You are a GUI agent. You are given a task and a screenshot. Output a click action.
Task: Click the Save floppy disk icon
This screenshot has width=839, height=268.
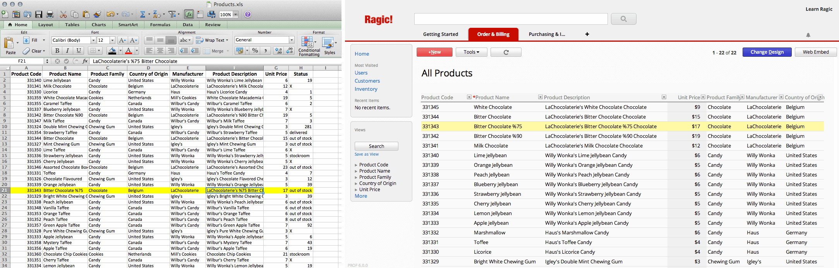coord(39,14)
